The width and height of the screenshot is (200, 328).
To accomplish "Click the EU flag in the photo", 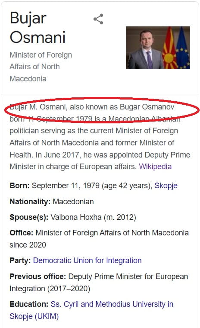I will (x=183, y=48).
